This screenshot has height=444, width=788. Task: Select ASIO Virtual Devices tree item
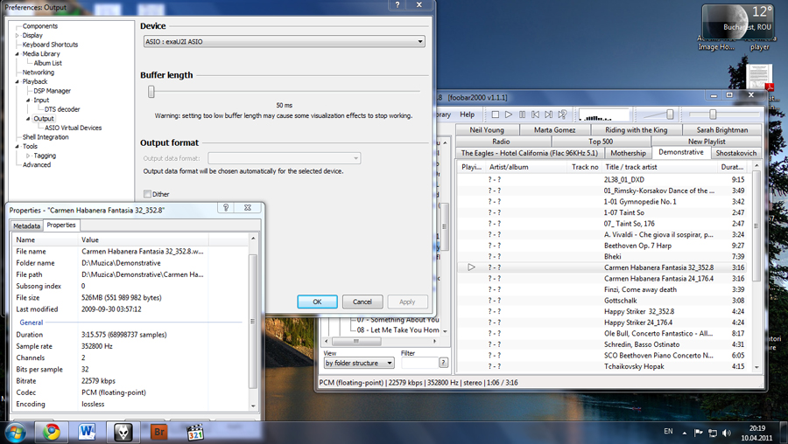(x=73, y=128)
